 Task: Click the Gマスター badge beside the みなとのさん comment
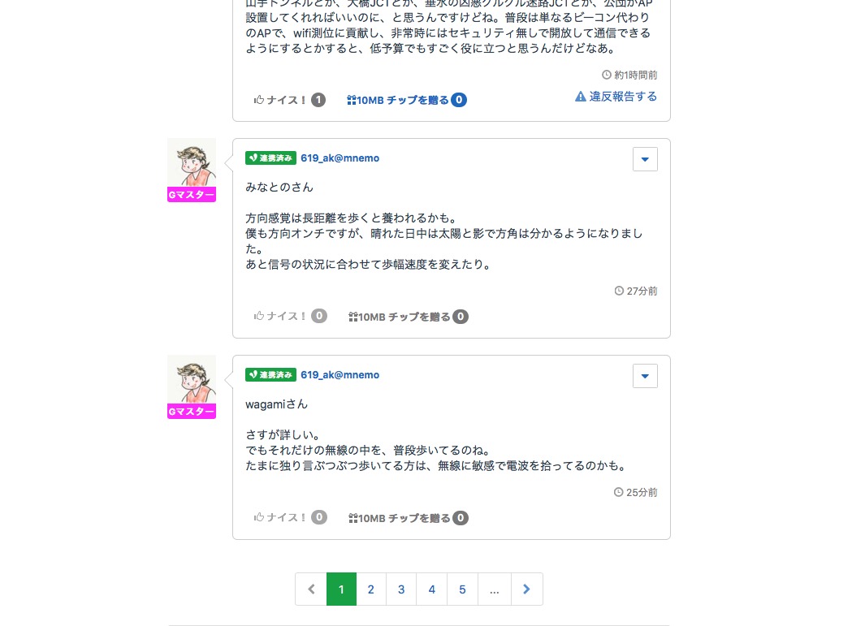(x=192, y=195)
